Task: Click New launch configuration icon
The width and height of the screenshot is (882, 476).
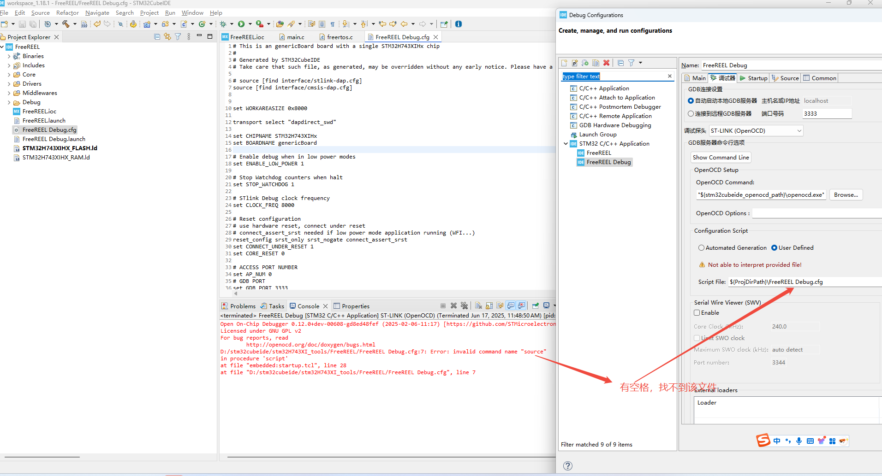Action: tap(564, 63)
